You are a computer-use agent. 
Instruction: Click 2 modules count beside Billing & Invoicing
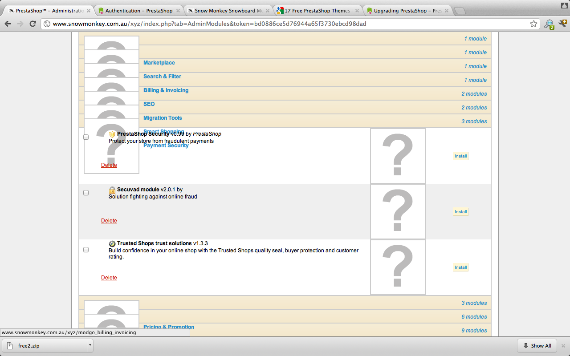click(x=474, y=94)
